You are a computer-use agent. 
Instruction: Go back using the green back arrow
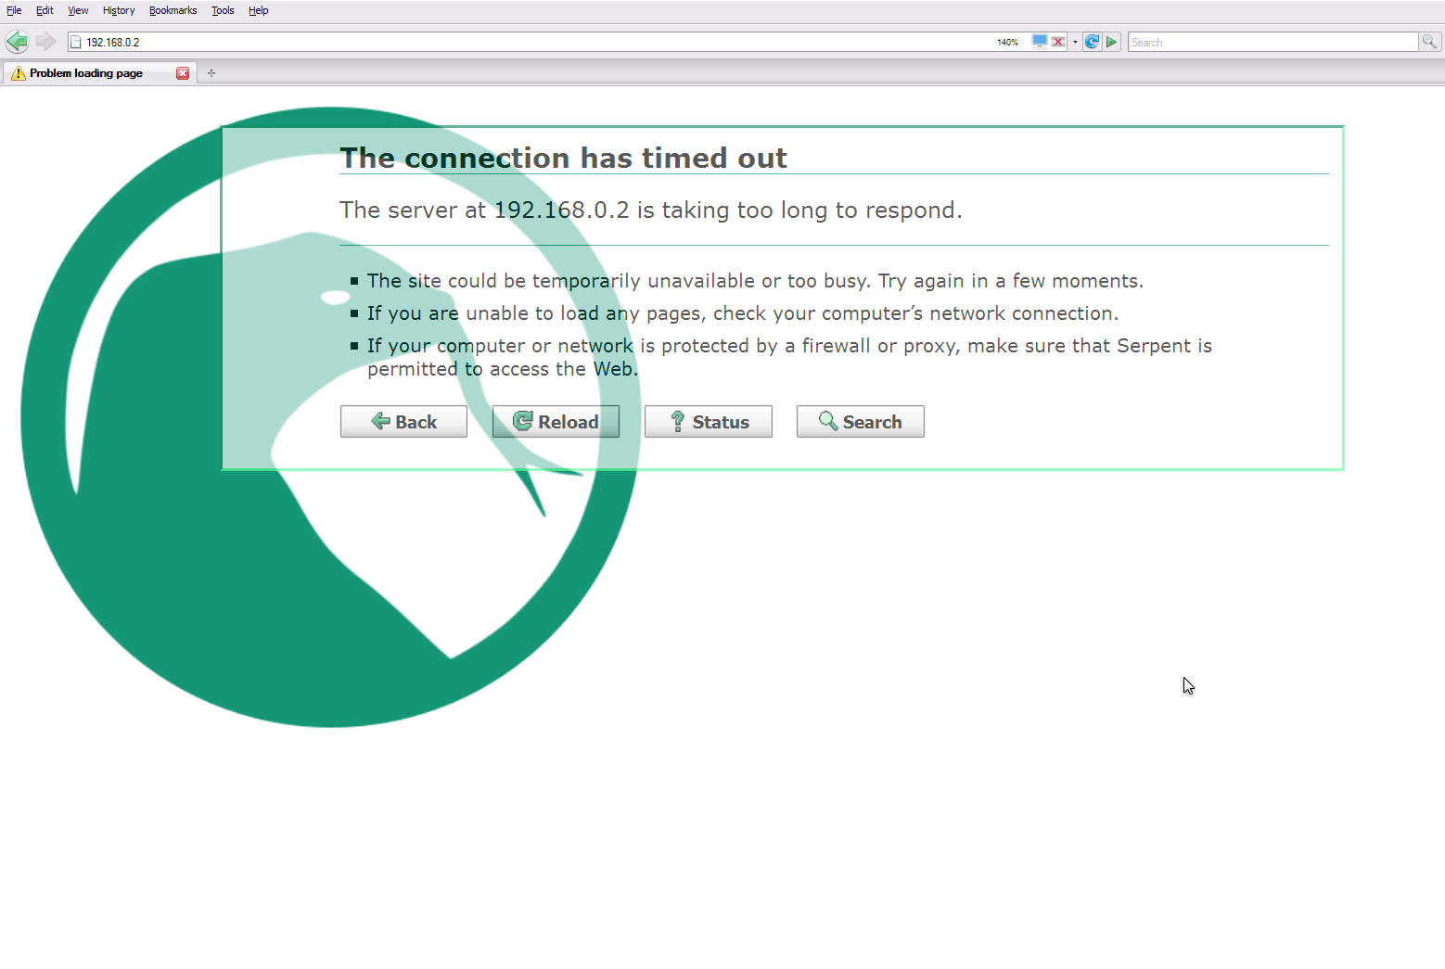pos(17,42)
